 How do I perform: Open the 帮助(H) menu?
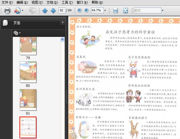97,2
